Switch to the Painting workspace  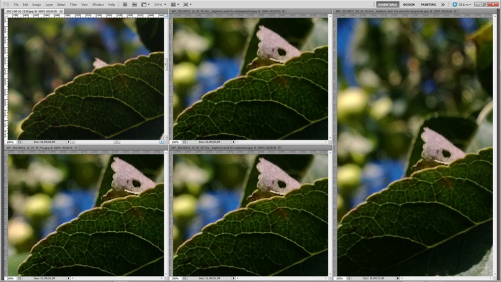pyautogui.click(x=428, y=5)
